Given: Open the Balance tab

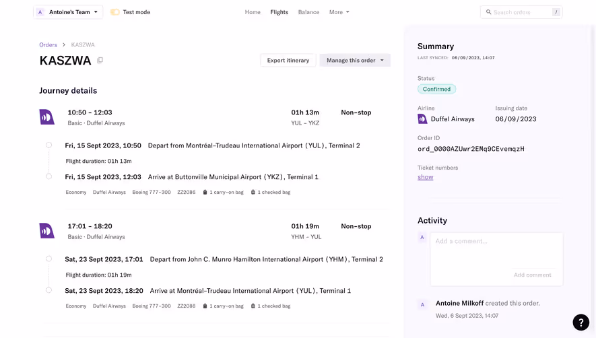Looking at the screenshot, I should 308,12.
